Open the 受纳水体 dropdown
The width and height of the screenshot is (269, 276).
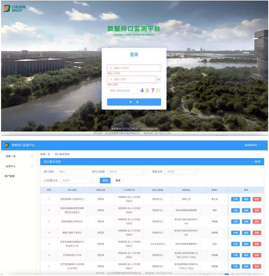(x=182, y=172)
